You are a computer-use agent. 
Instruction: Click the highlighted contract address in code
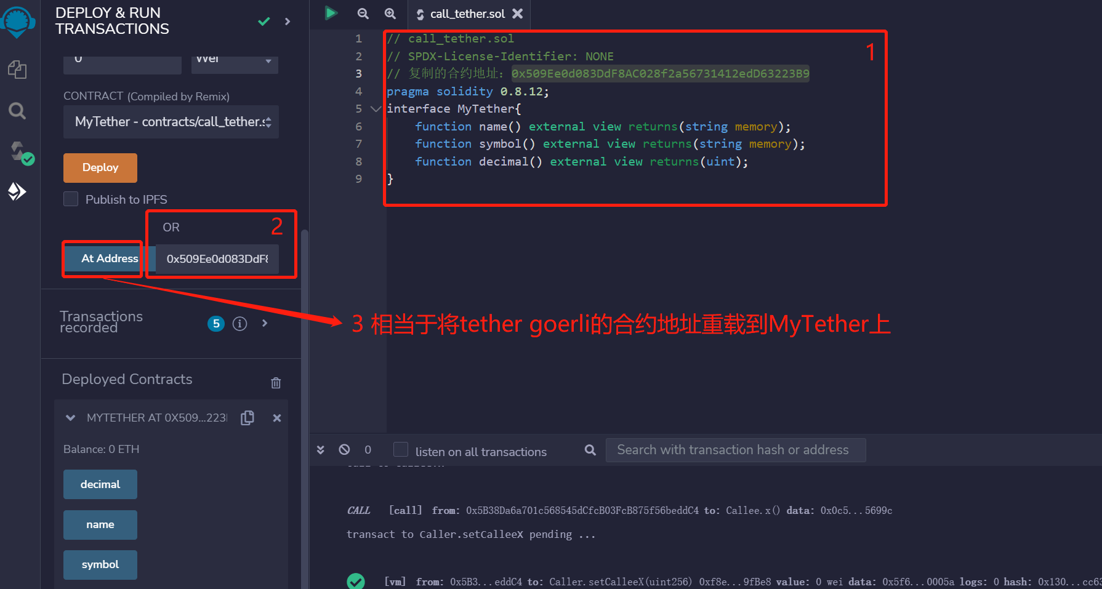661,74
